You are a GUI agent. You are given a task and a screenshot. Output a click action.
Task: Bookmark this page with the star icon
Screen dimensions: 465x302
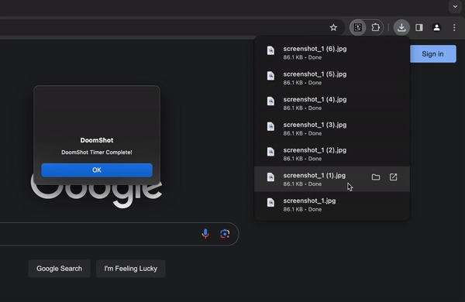(x=333, y=28)
